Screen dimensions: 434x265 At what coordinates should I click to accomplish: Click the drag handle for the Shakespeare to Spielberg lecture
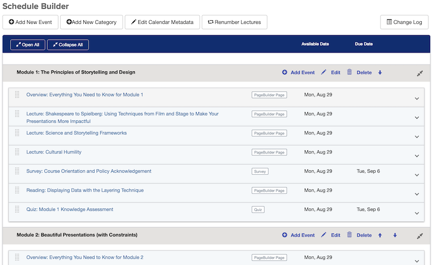17,114
